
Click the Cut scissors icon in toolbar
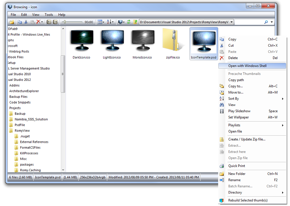(x=26, y=22)
